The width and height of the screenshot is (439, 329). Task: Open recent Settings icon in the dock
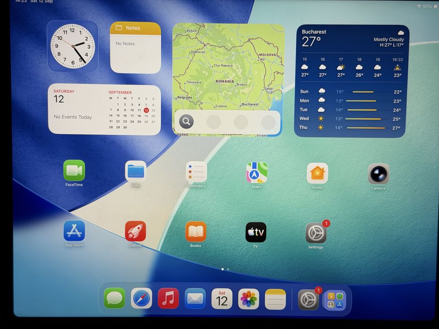[x=308, y=300]
